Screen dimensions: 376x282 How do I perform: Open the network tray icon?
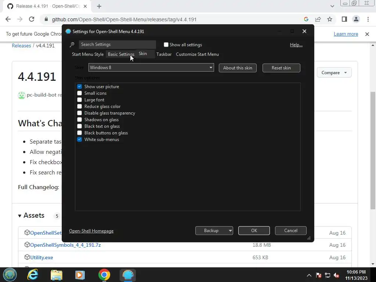point(328,275)
